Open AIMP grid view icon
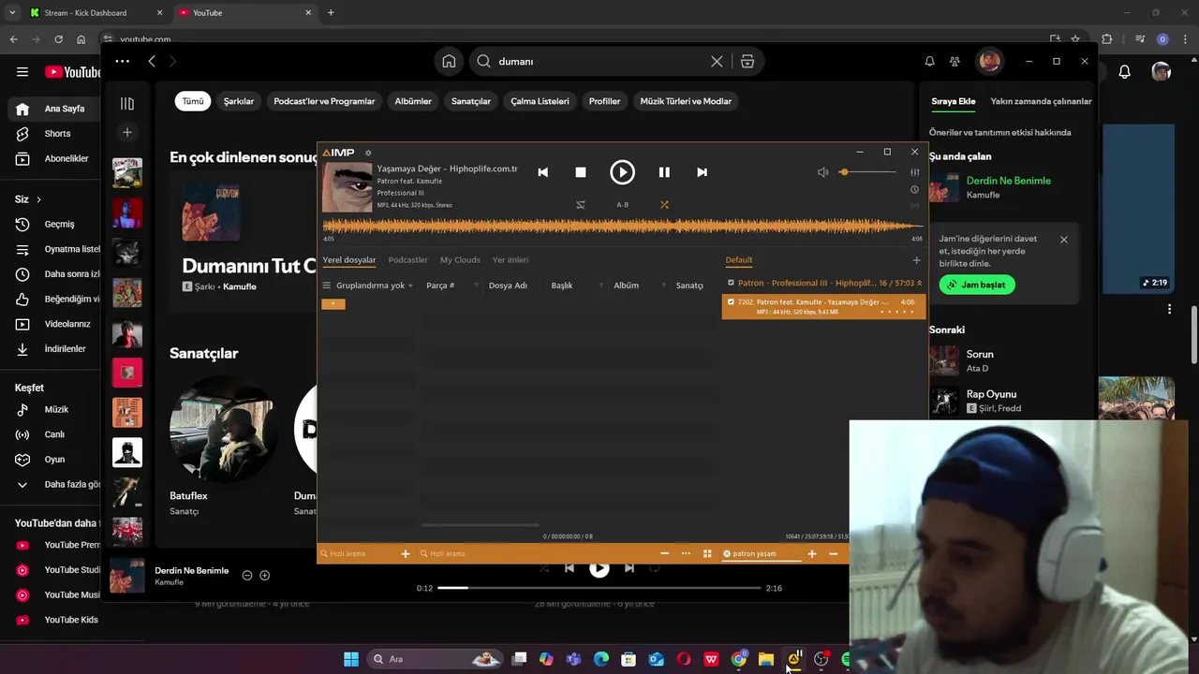 coord(707,553)
